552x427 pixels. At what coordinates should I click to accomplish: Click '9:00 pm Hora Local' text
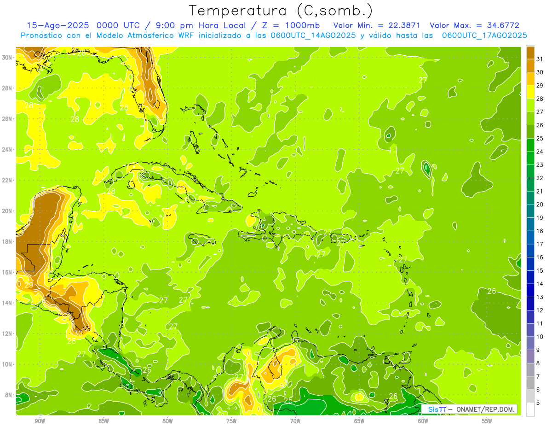[x=199, y=26]
